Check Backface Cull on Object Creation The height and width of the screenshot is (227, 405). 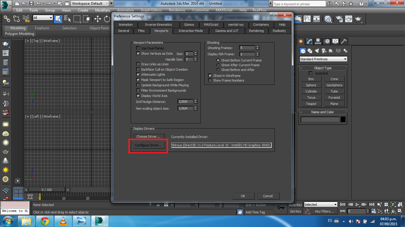click(138, 69)
